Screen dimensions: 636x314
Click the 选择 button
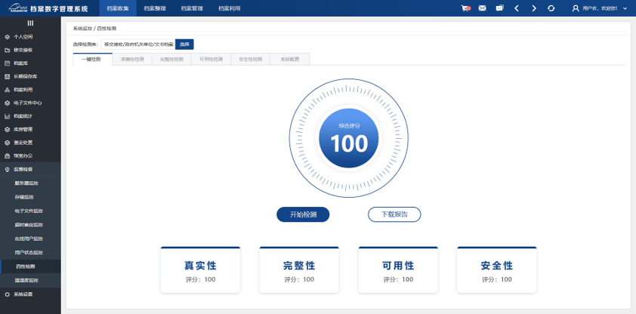pyautogui.click(x=184, y=45)
